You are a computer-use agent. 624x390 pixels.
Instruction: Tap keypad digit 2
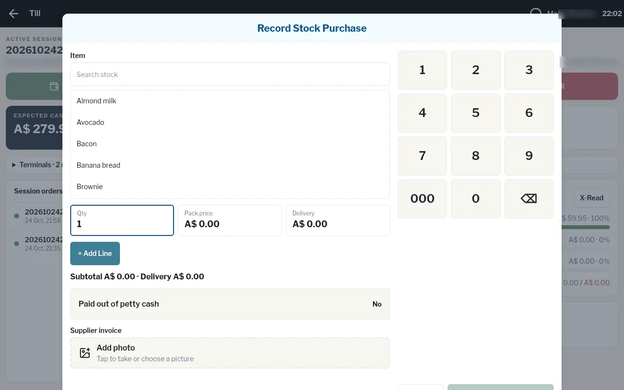[476, 70]
